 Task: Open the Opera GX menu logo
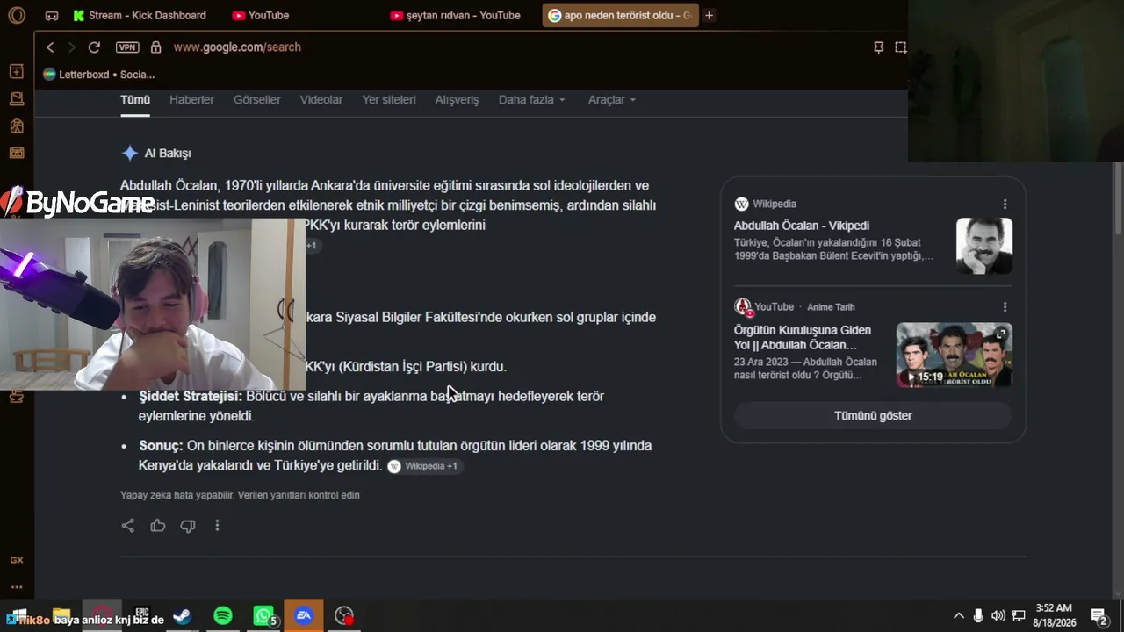(x=17, y=15)
